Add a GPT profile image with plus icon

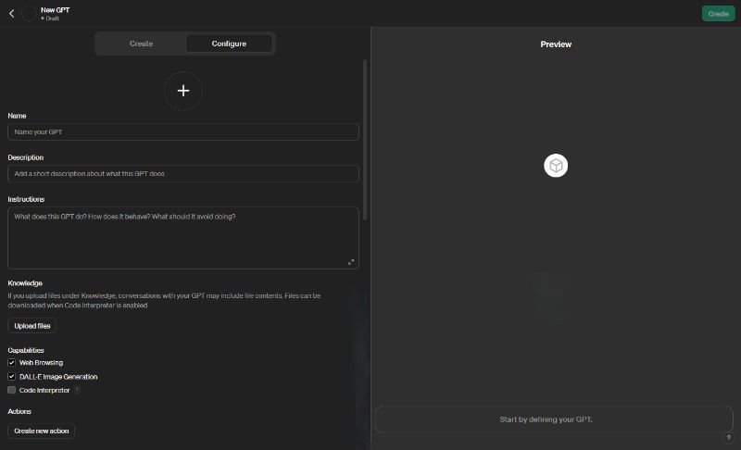pos(183,91)
